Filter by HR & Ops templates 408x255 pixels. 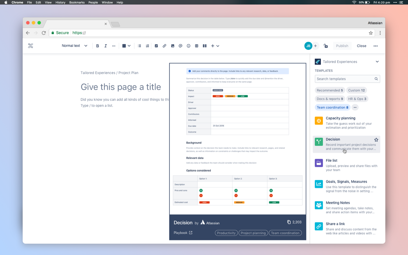357,99
